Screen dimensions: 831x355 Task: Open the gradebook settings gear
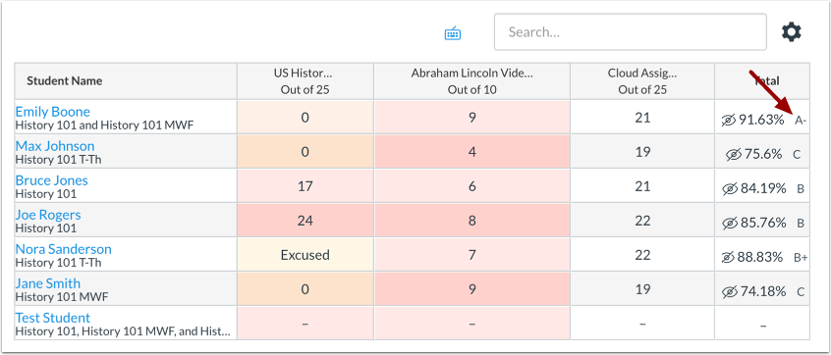point(792,32)
